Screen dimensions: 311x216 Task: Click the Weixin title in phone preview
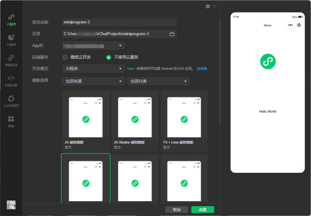click(x=268, y=25)
